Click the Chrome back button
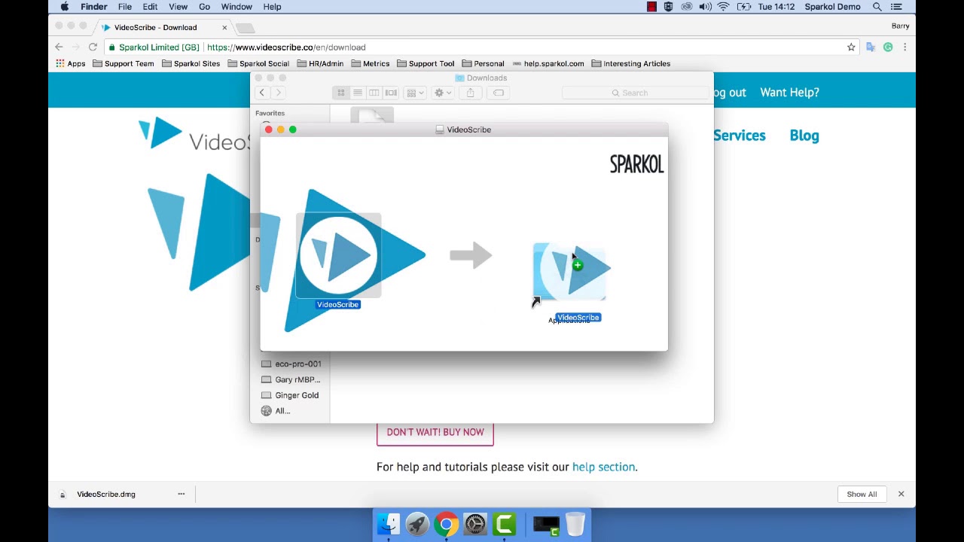This screenshot has width=964, height=542. coord(59,47)
